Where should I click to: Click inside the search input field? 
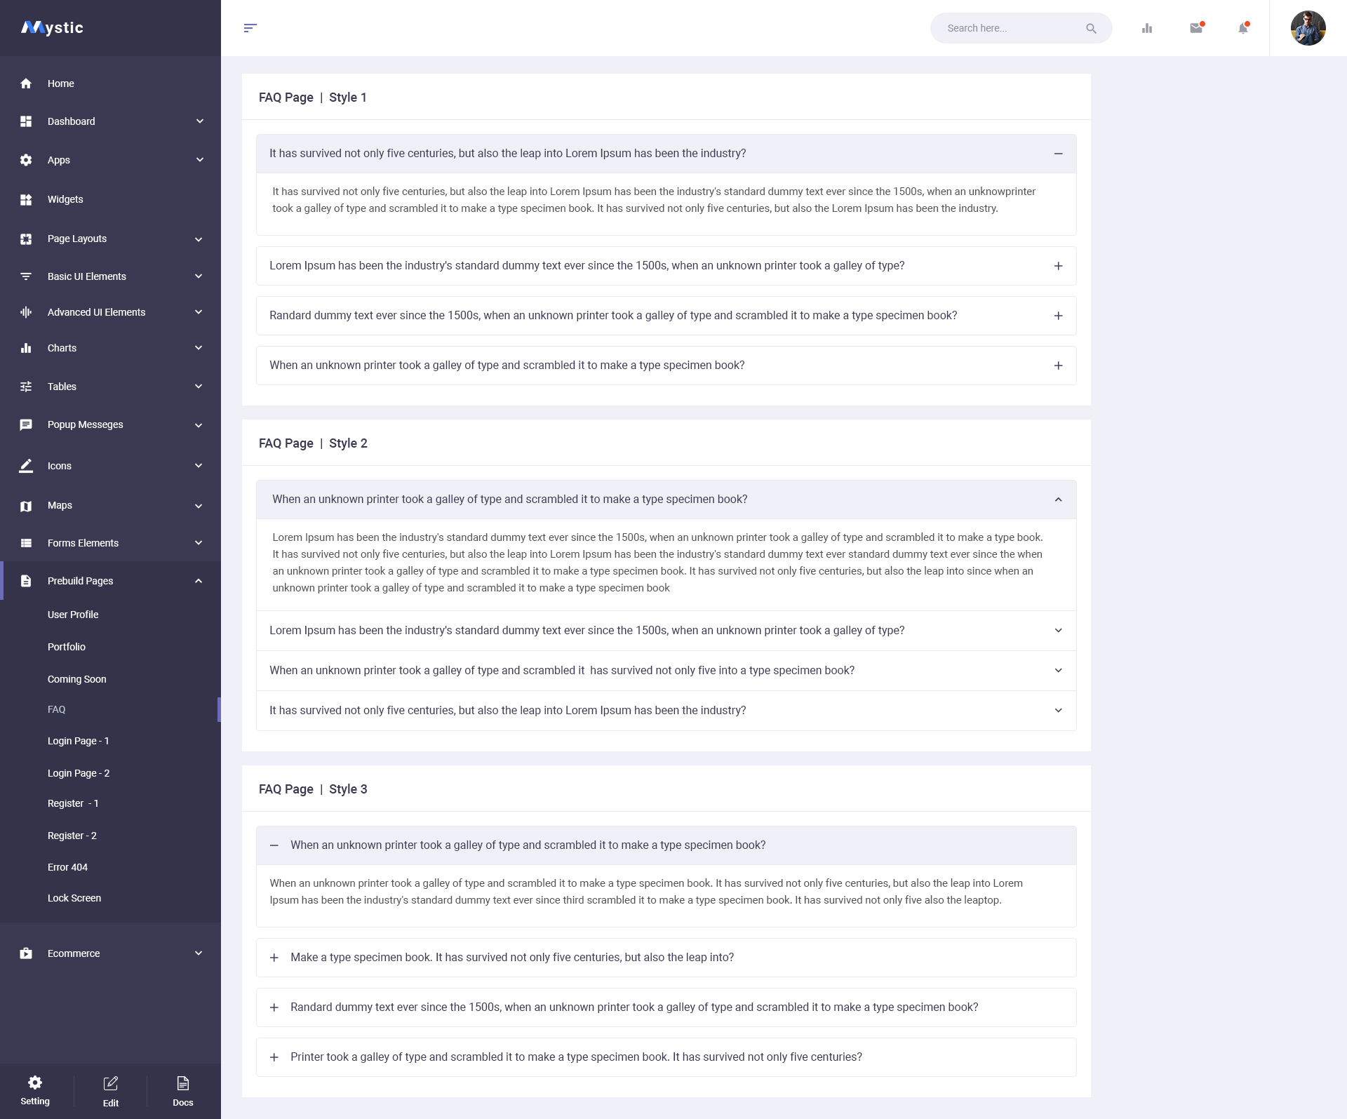[x=1010, y=28]
